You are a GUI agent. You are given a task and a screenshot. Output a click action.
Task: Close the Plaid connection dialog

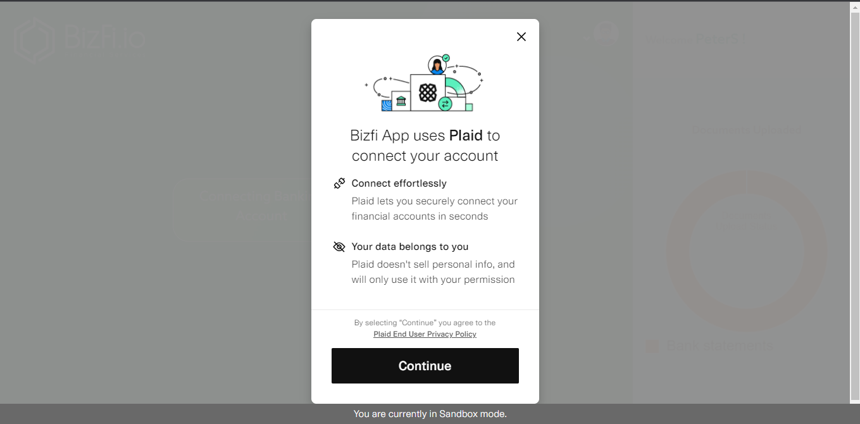pos(521,37)
